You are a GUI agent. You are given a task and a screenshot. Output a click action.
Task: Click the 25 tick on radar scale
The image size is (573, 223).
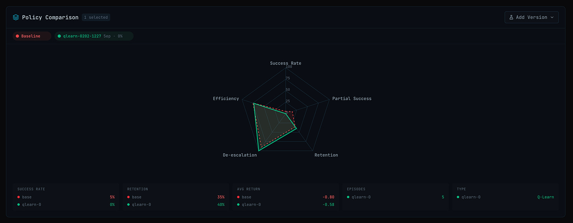(288, 101)
